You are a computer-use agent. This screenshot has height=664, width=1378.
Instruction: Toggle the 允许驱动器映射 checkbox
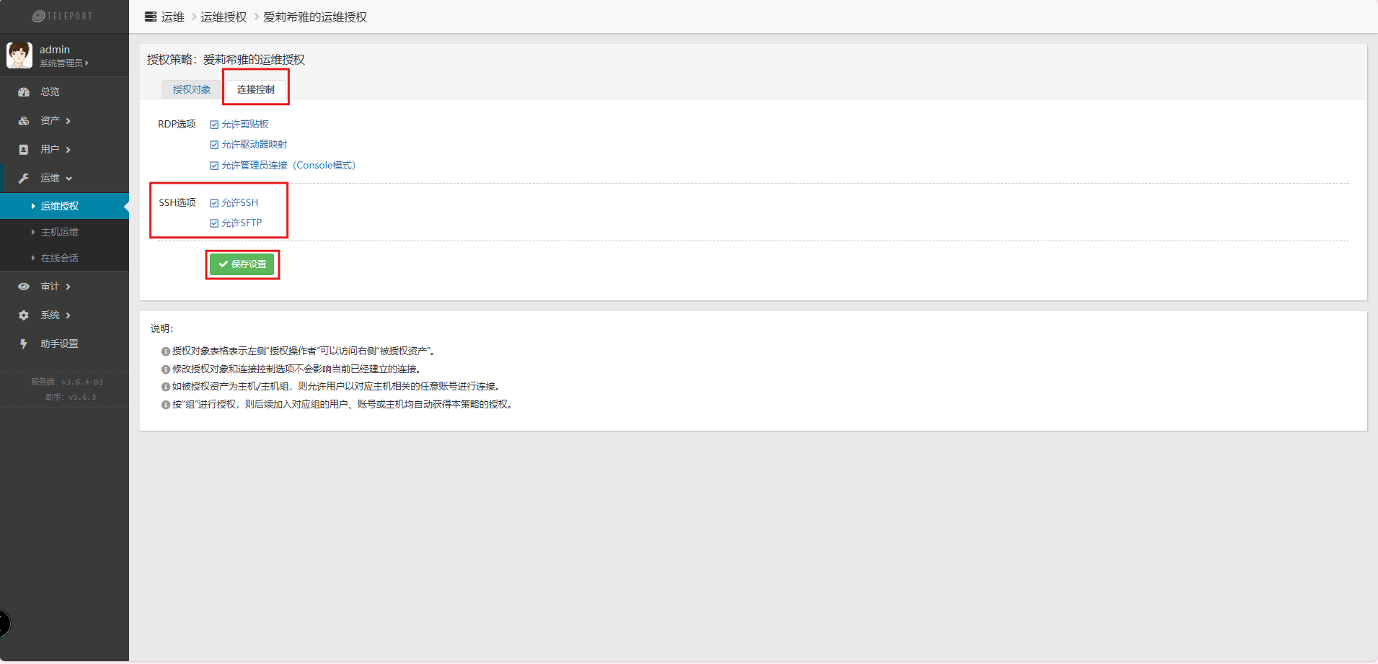[214, 145]
